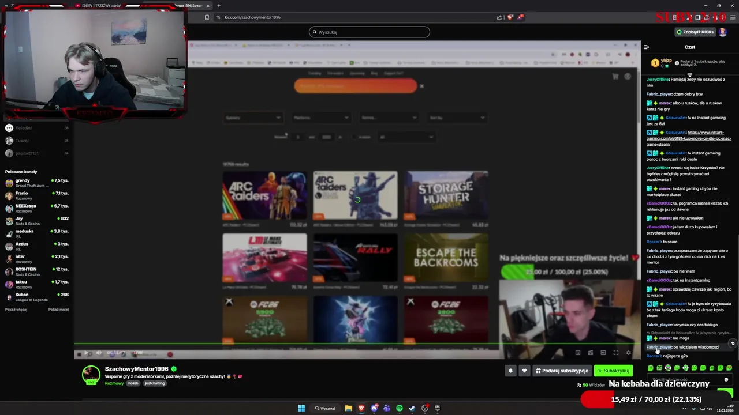This screenshot has height=415, width=739.
Task: Jump to latest chat messages arrow button
Action: pyautogui.click(x=733, y=344)
